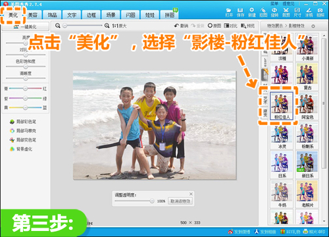Viewport: 329px width, 237px height.
Task: Choose the 裁剪 crop scissors icon
Action: pos(286,13)
